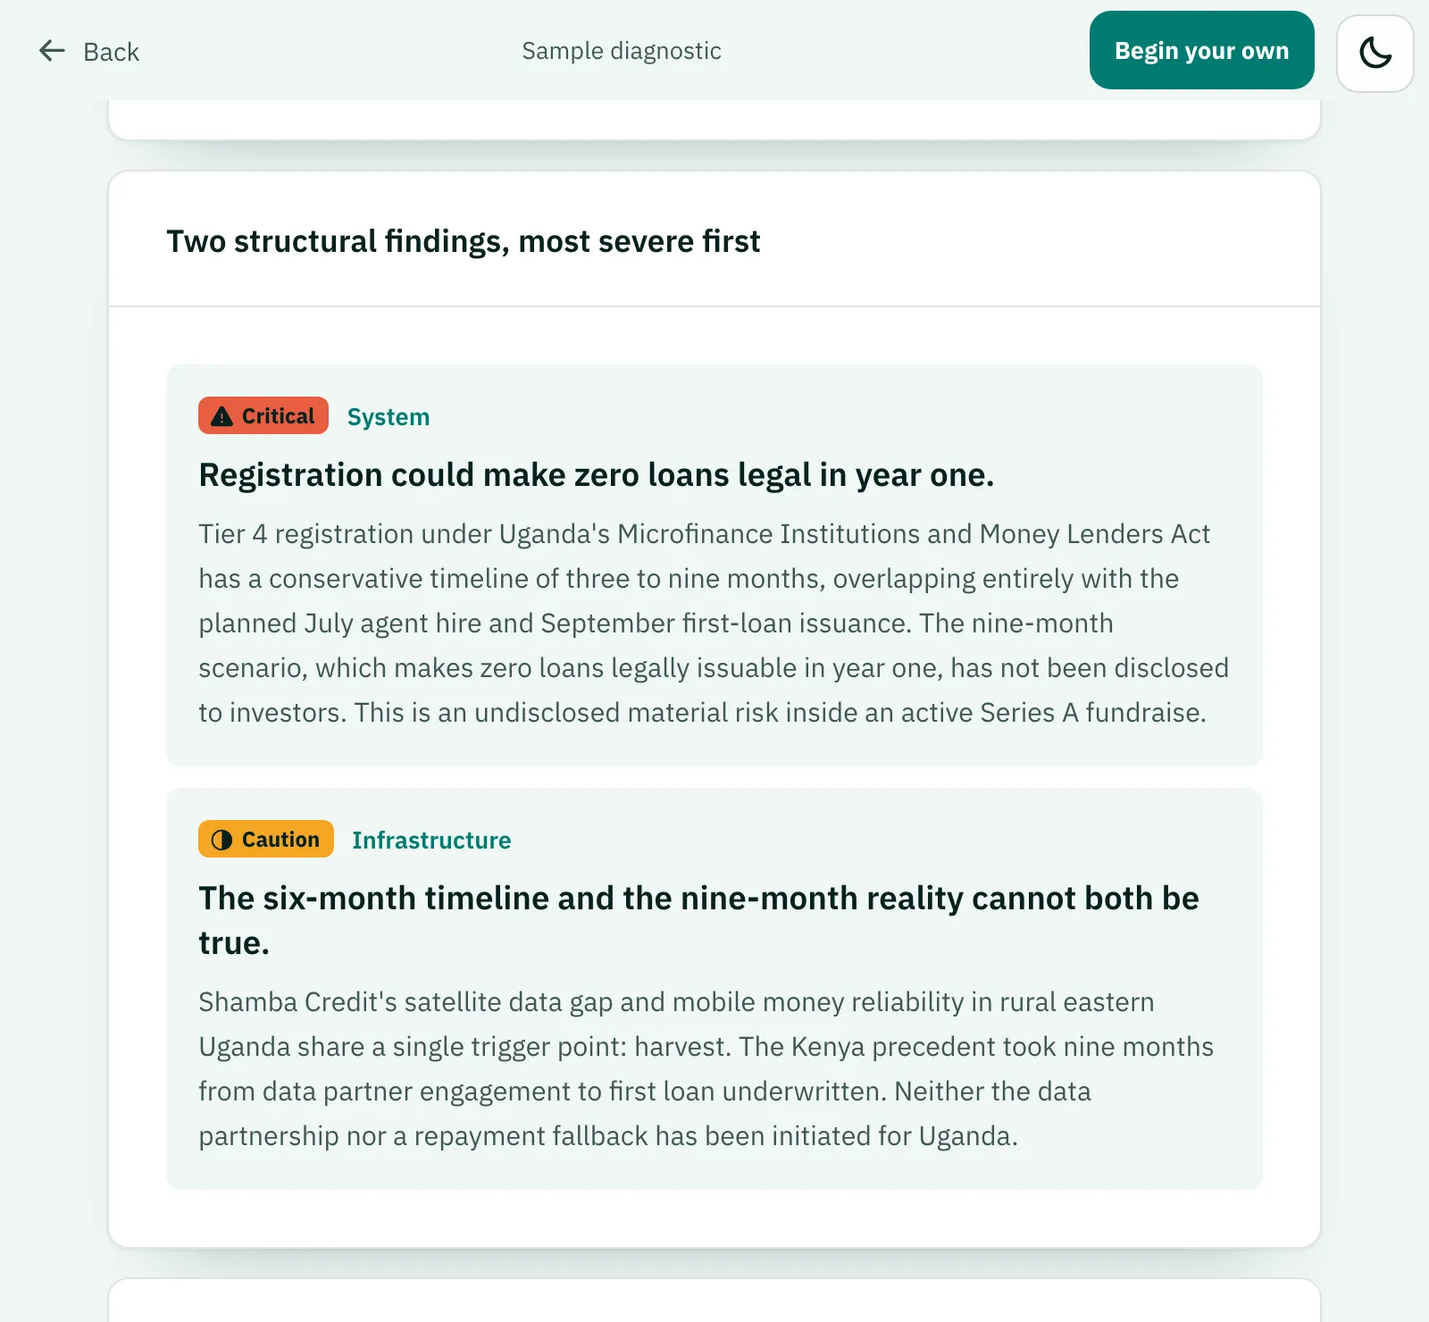
Task: Click the back arrow icon
Action: click(x=53, y=51)
